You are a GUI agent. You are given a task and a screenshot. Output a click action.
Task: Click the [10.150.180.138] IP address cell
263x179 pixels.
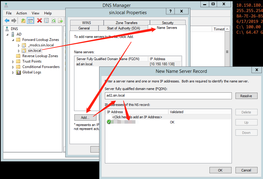click(x=162, y=64)
